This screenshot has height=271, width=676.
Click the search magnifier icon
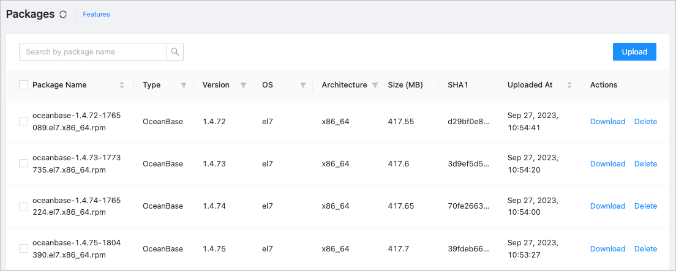175,52
